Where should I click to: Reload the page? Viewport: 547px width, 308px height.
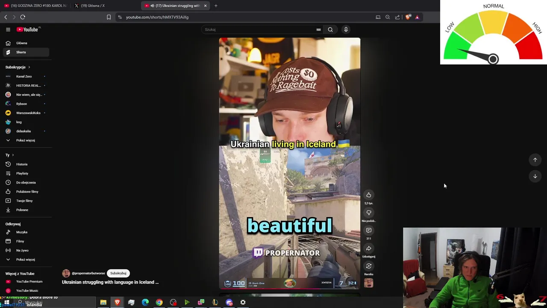pyautogui.click(x=23, y=17)
